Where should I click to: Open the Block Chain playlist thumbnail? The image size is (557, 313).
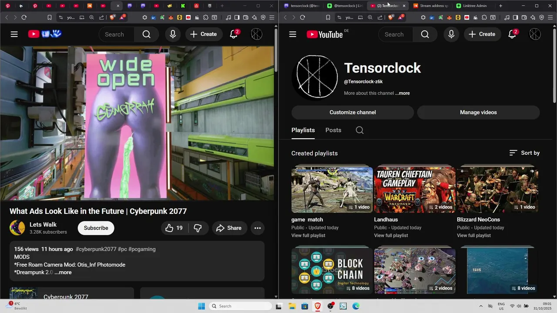coord(332,271)
